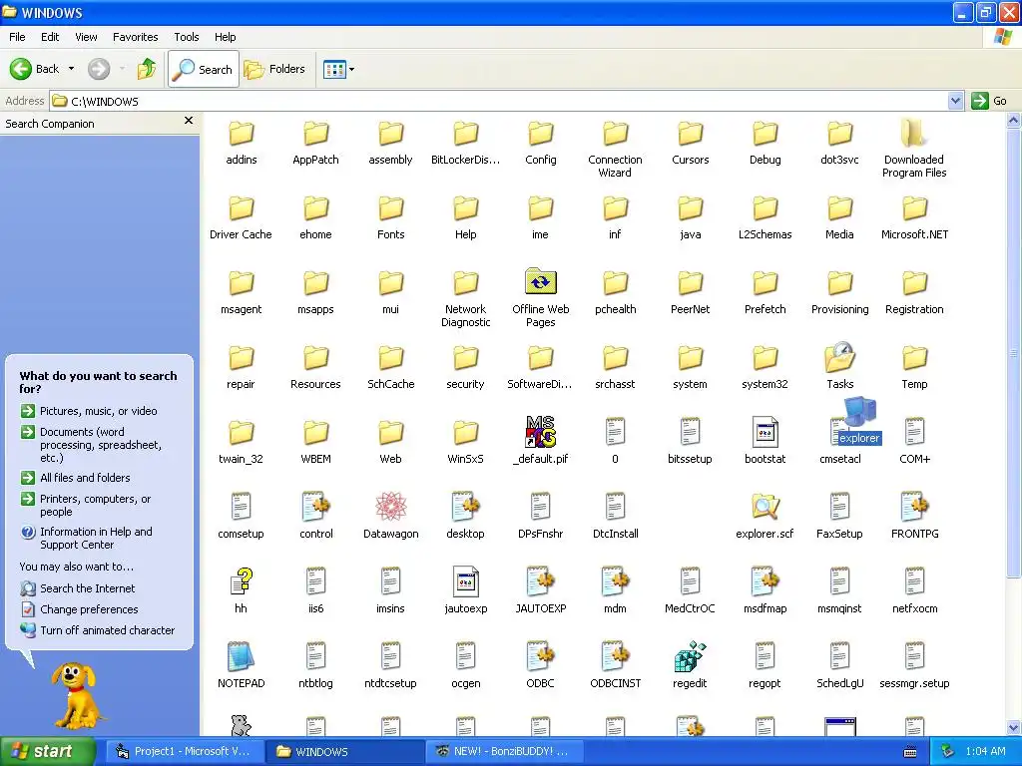The width and height of the screenshot is (1022, 766).
Task: Select the Prefetch folder
Action: coord(765,282)
